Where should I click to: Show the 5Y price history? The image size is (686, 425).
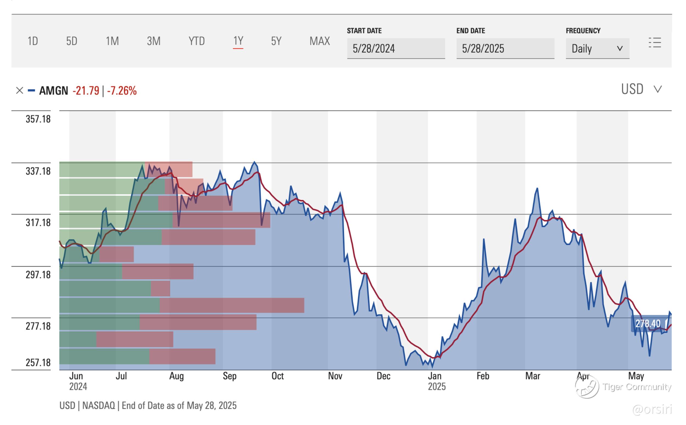point(276,41)
